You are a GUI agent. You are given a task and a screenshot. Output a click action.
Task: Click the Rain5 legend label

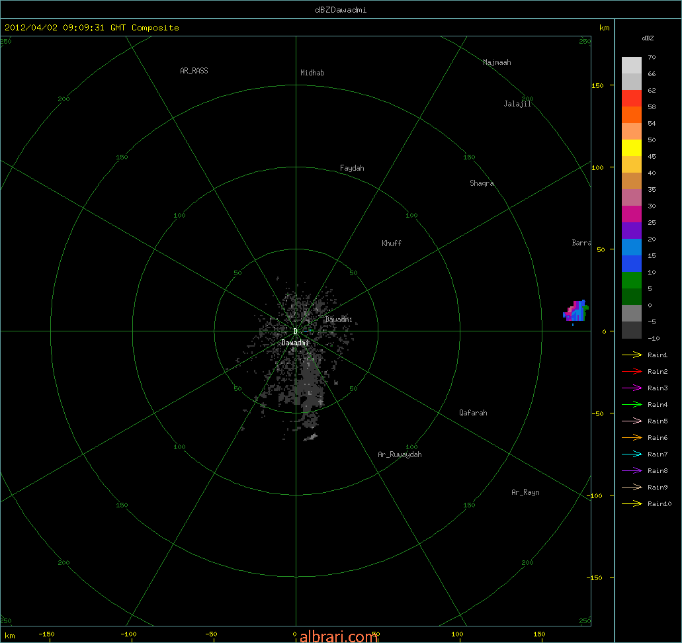click(x=658, y=421)
